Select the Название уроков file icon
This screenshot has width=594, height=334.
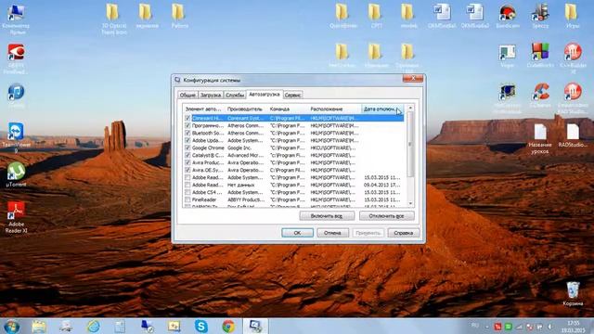pos(540,138)
